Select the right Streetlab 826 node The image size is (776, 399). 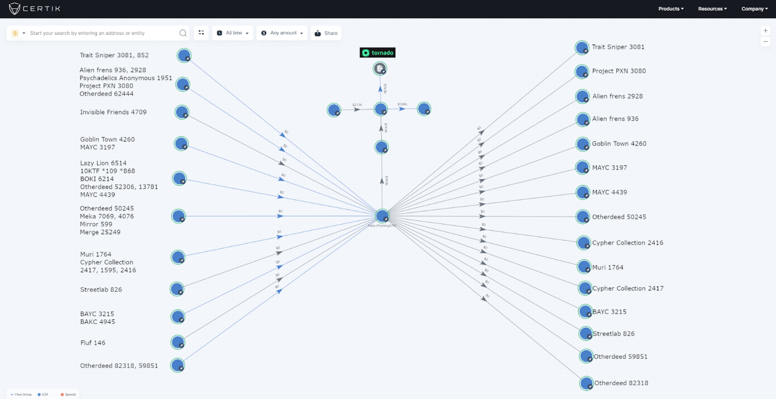click(586, 334)
